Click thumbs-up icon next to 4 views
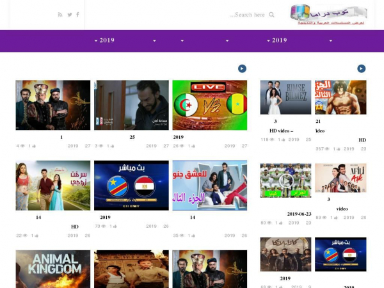Image resolution: width=384 pixels, height=288 pixels. [34, 146]
